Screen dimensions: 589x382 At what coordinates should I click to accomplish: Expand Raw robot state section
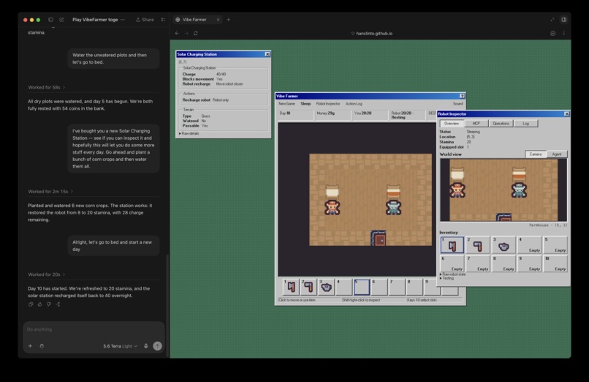point(453,274)
